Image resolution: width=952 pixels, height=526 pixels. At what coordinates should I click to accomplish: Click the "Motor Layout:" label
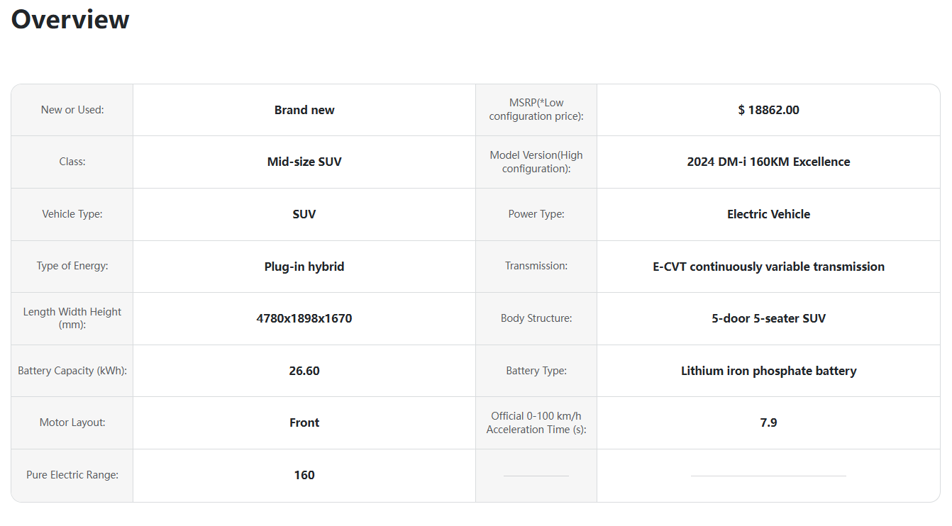click(72, 423)
